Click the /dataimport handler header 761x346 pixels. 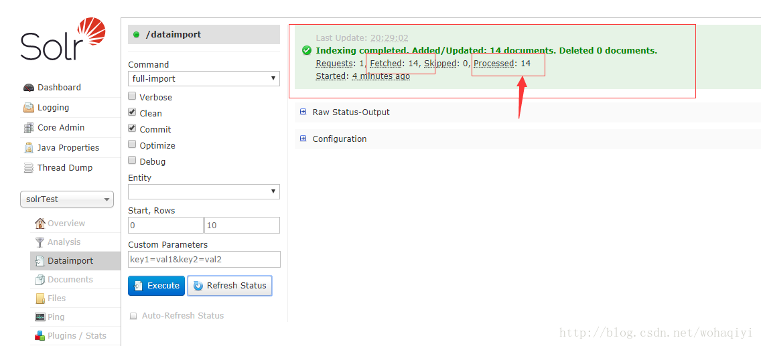click(204, 34)
